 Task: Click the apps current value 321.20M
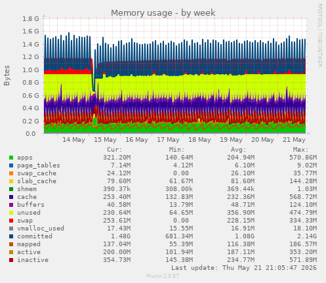tap(117, 158)
